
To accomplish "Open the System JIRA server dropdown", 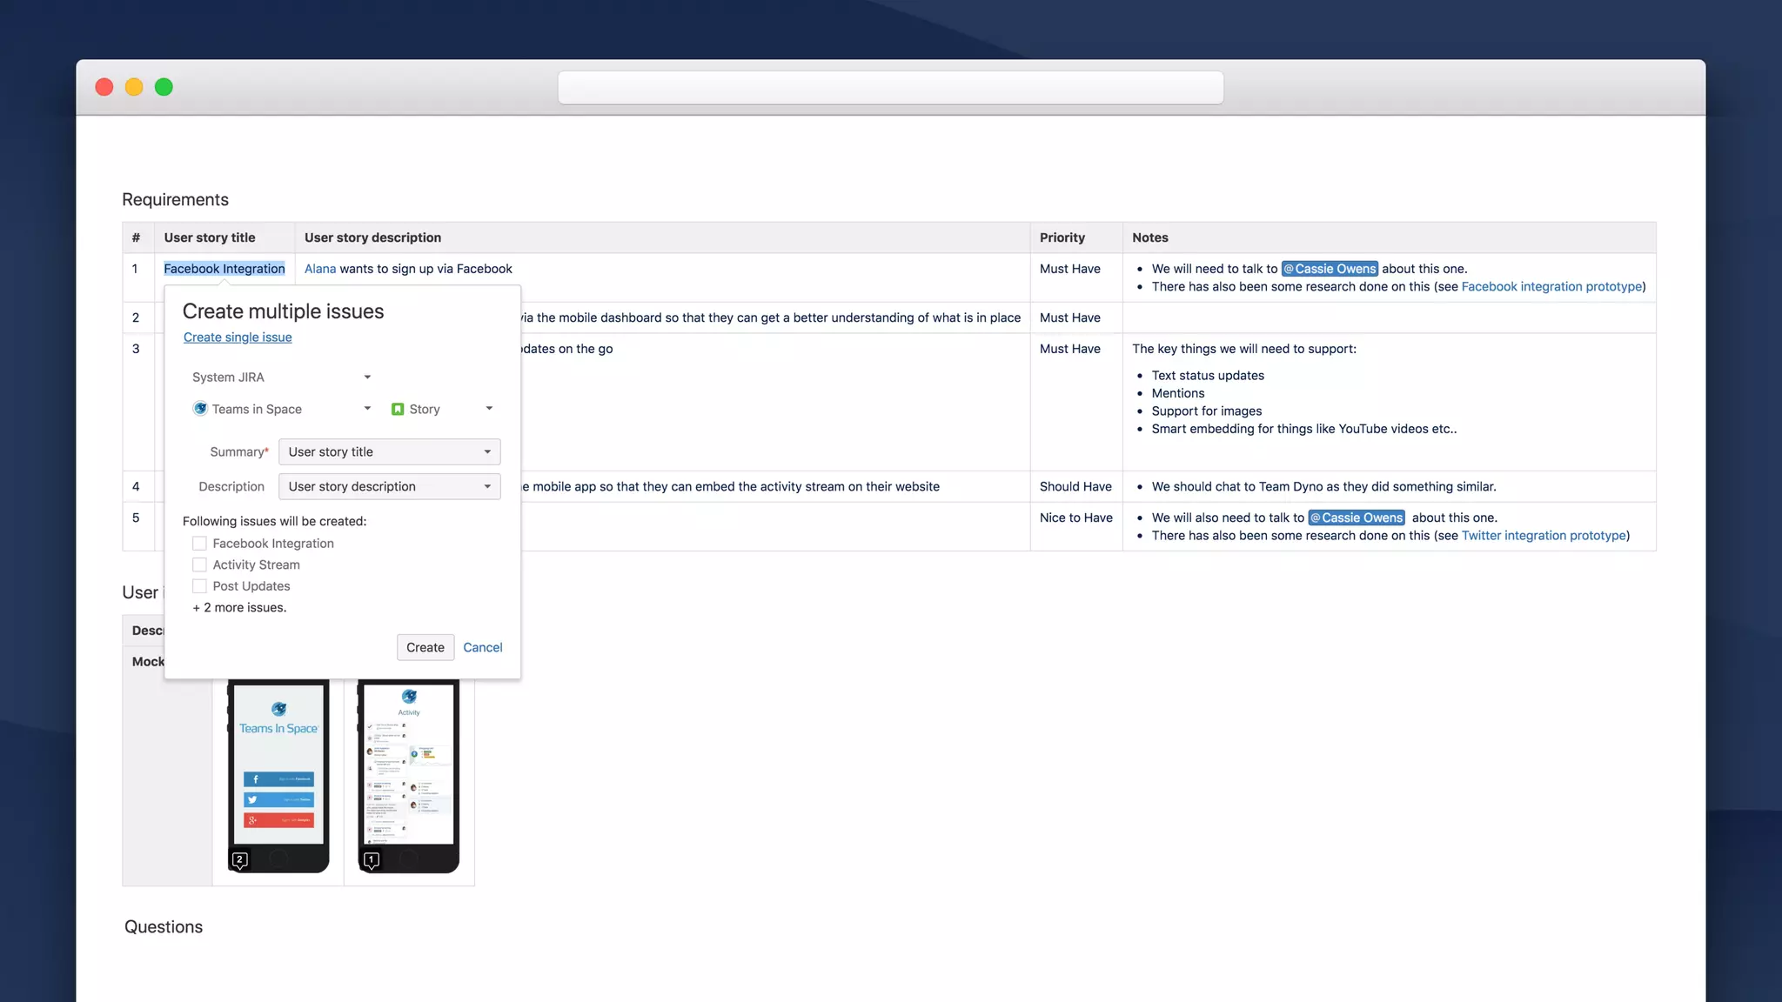I will (281, 377).
